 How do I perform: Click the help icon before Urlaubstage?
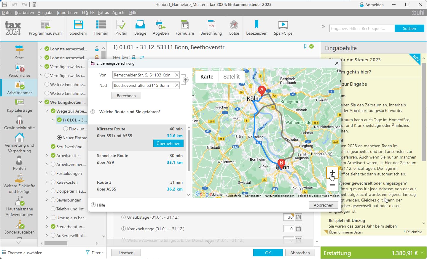coord(124,217)
